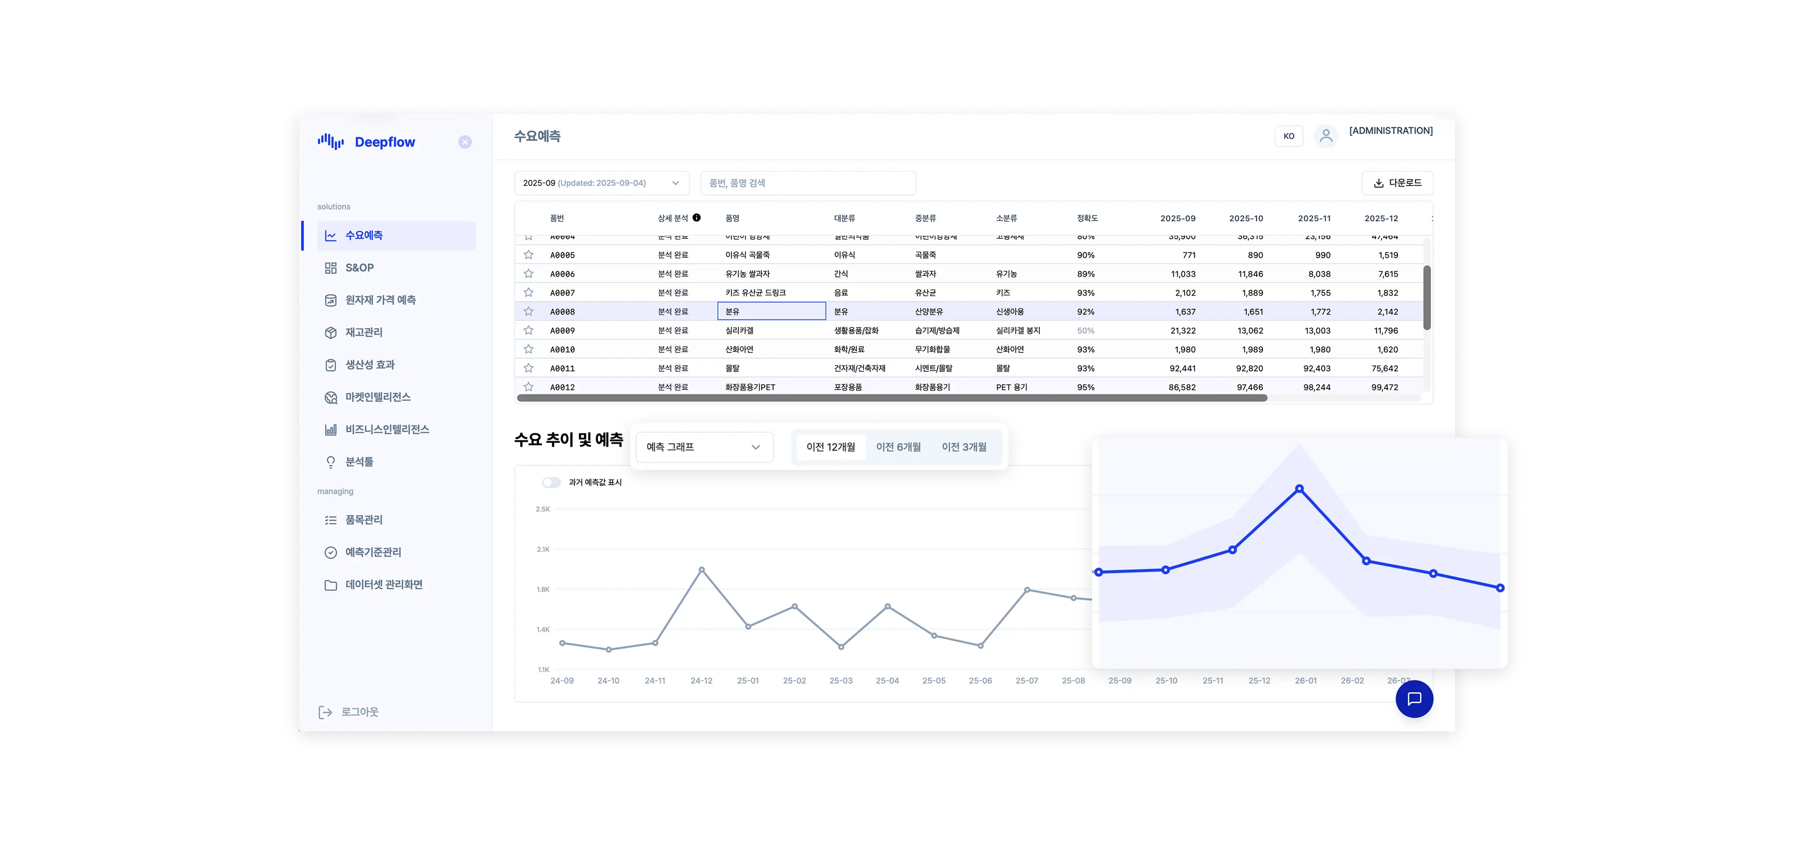Image resolution: width=1806 pixels, height=846 pixels.
Task: Enable the 과거 예측값 표시 toggle
Action: pyautogui.click(x=551, y=483)
